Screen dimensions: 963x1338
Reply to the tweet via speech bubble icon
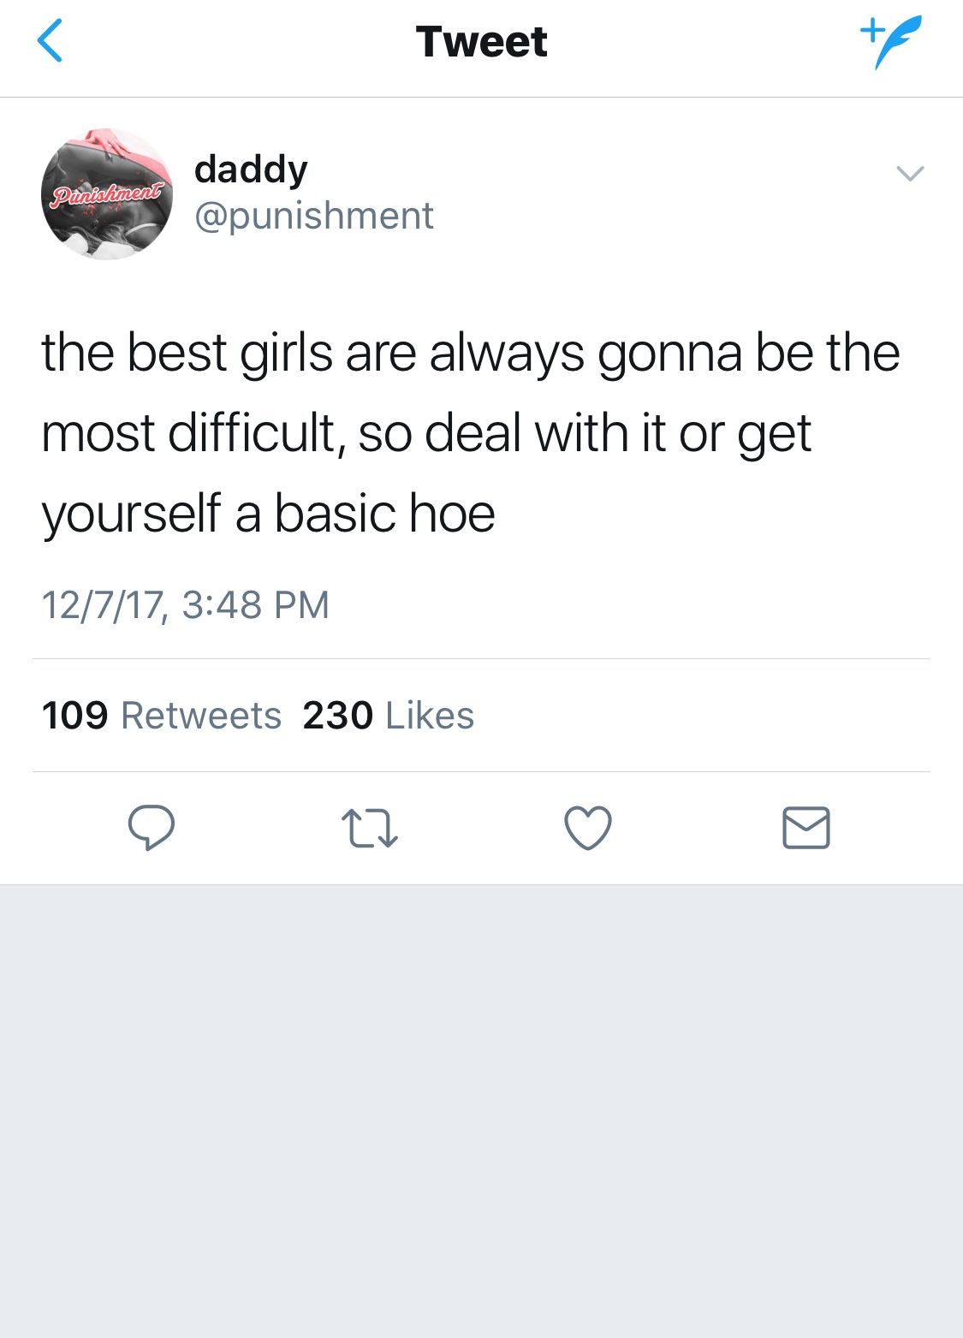[152, 828]
